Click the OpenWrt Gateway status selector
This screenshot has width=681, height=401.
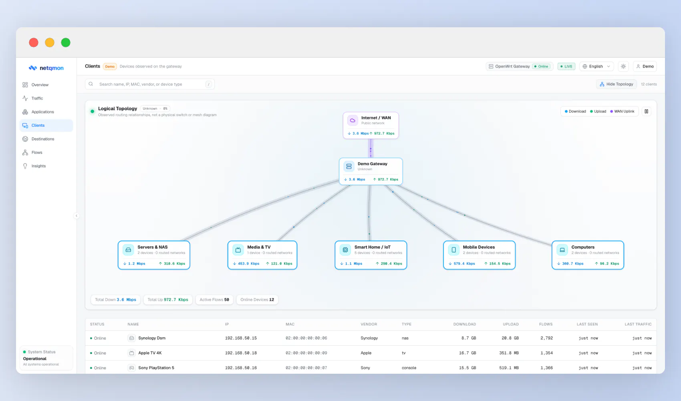[x=519, y=67]
